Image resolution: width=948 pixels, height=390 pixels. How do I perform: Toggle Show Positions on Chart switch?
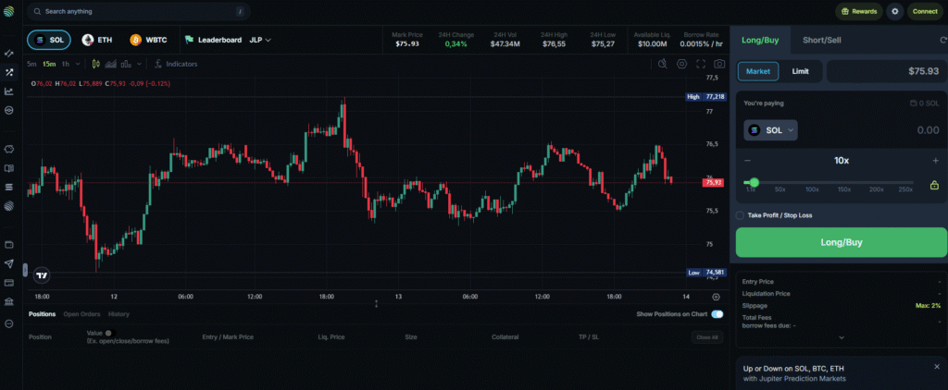[717, 314]
